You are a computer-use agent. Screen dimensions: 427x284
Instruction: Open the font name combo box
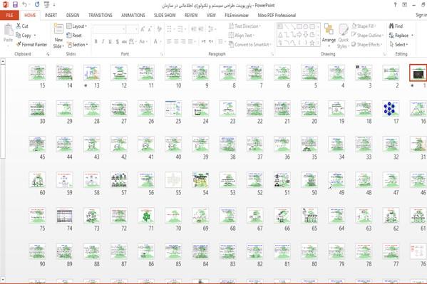[109, 29]
